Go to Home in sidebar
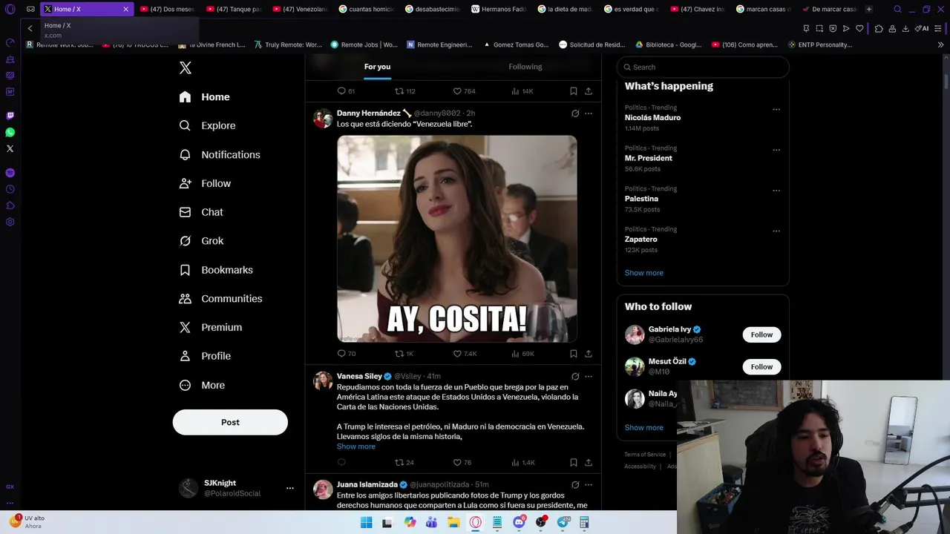Image resolution: width=950 pixels, height=534 pixels. [x=205, y=97]
